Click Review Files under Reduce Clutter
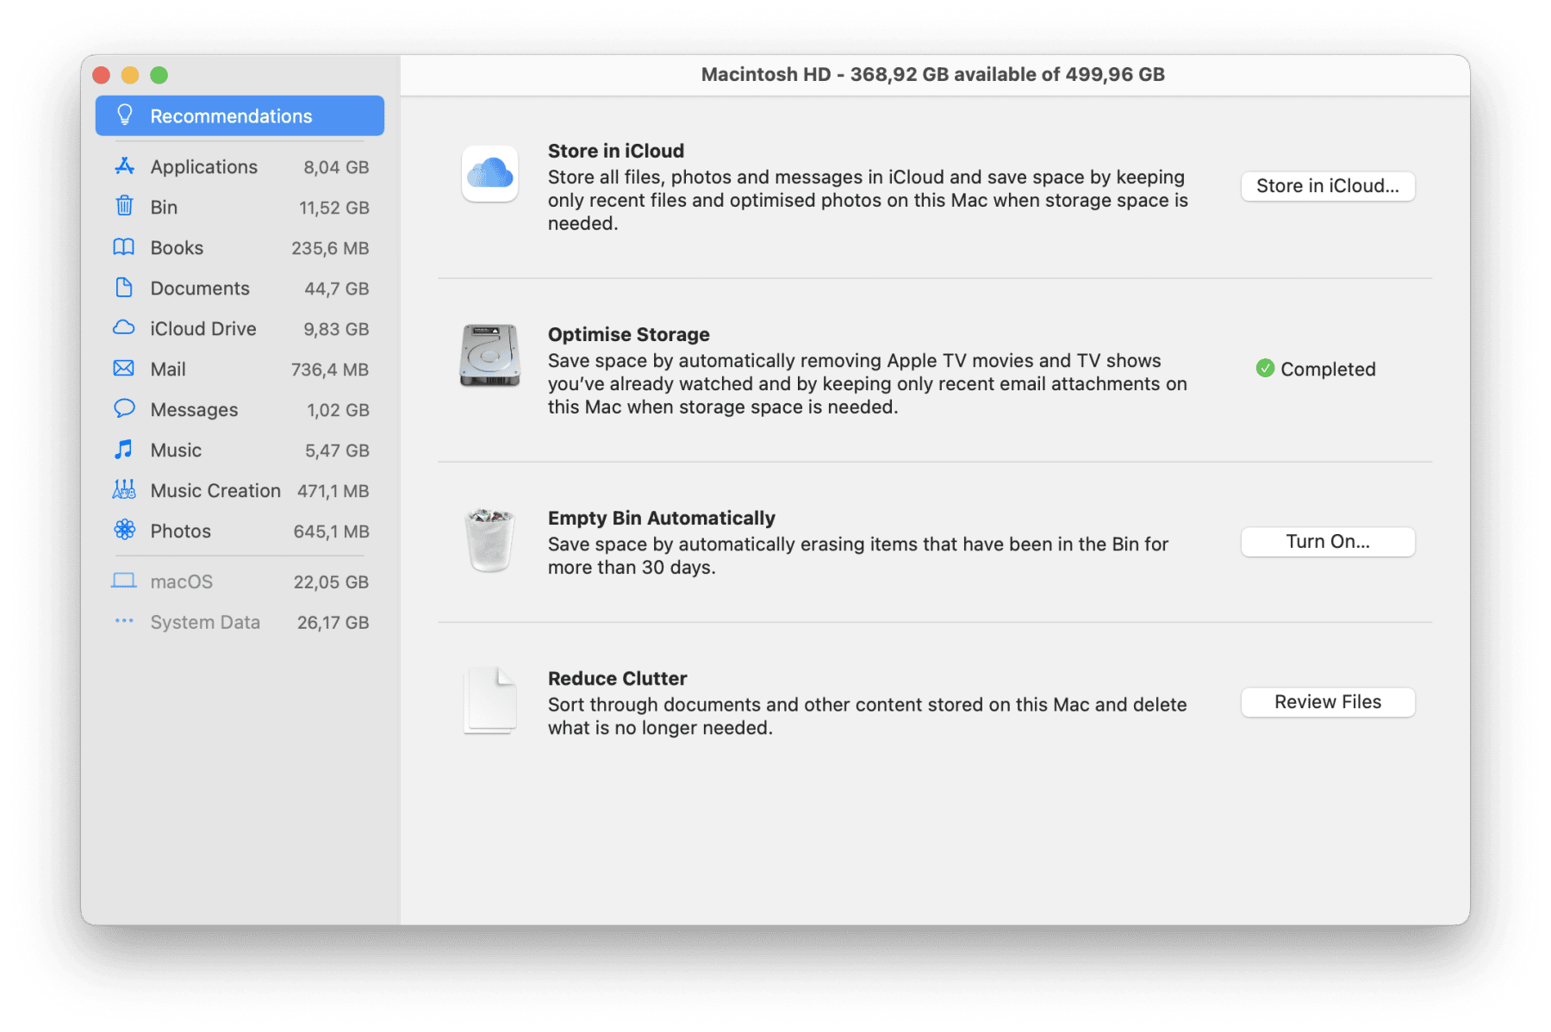The image size is (1551, 1032). [x=1327, y=701]
